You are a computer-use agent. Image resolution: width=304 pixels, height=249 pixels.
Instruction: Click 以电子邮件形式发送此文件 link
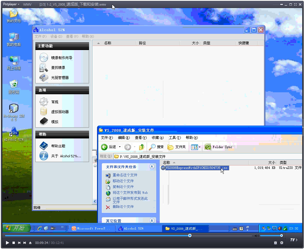point(130,200)
